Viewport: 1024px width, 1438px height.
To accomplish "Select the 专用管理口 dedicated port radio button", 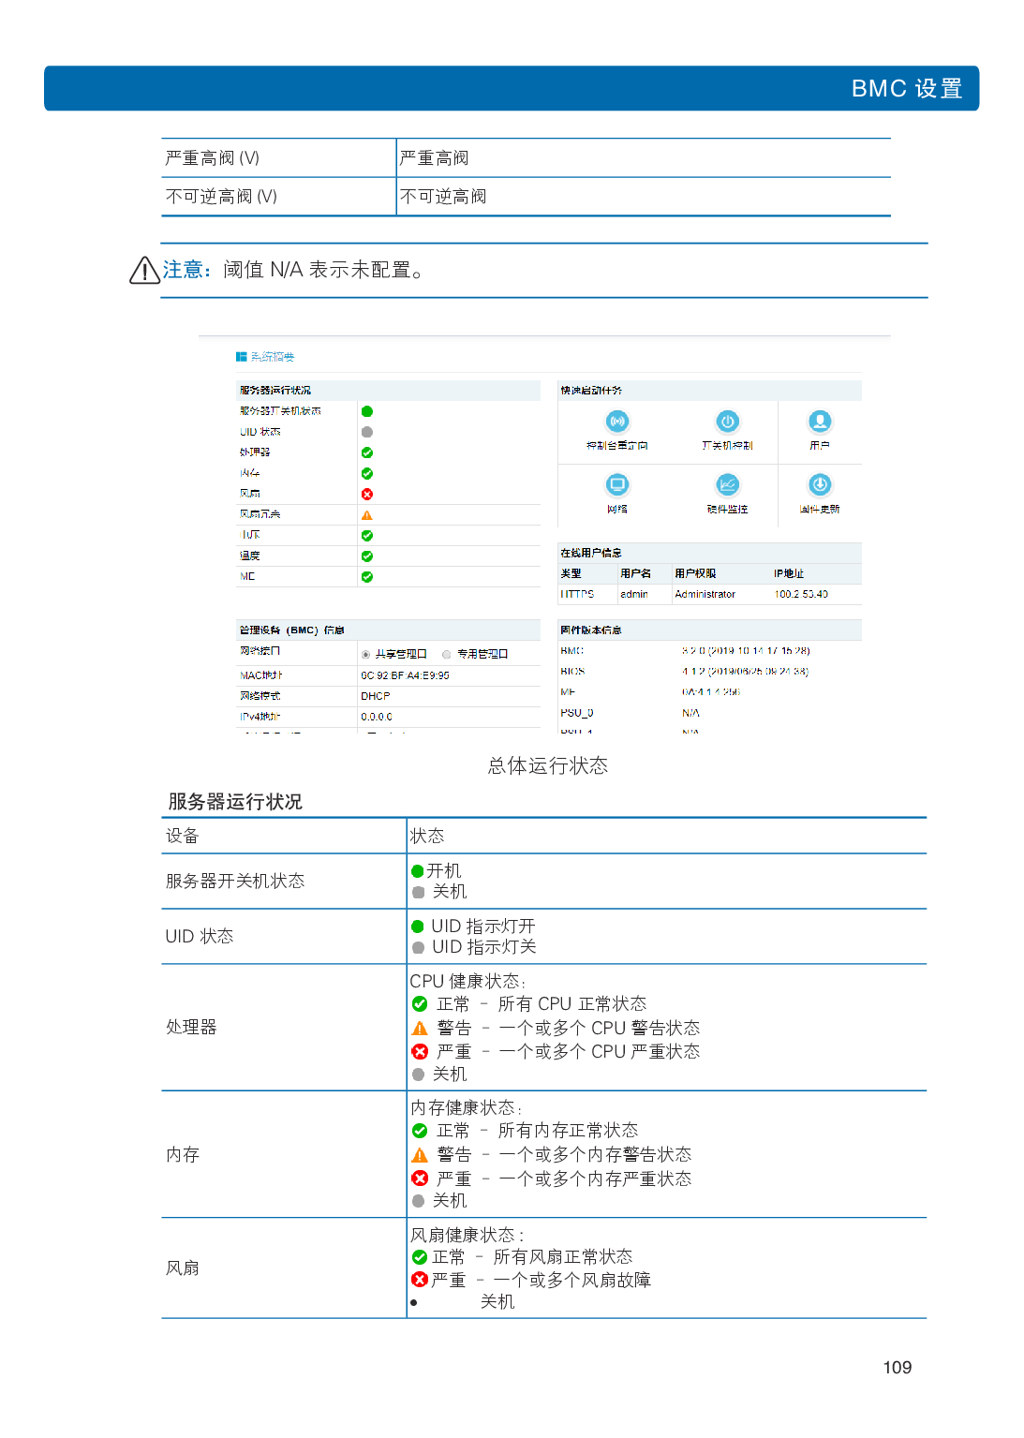I will point(447,655).
